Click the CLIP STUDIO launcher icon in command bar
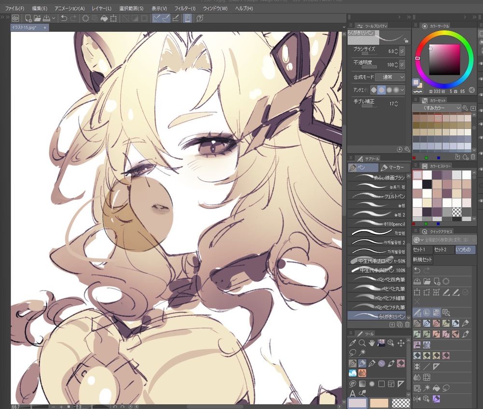483x409 pixels. click(x=15, y=18)
